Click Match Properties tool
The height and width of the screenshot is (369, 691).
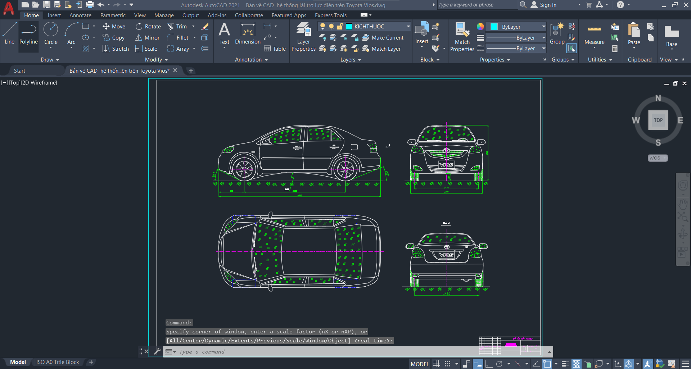pyautogui.click(x=462, y=37)
